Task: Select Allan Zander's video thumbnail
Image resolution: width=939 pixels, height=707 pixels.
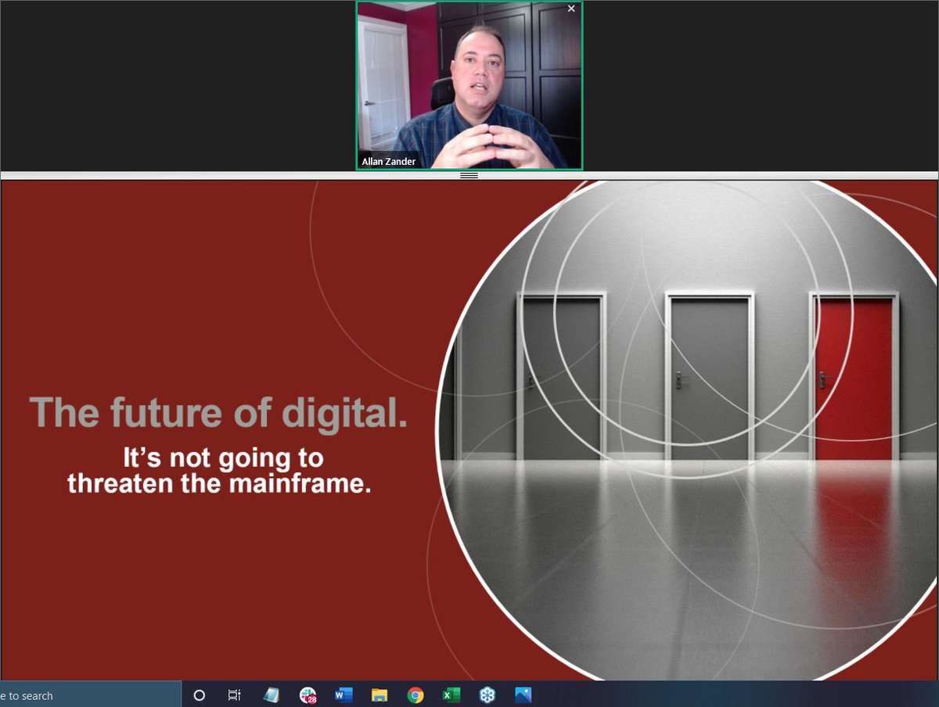Action: [x=469, y=85]
